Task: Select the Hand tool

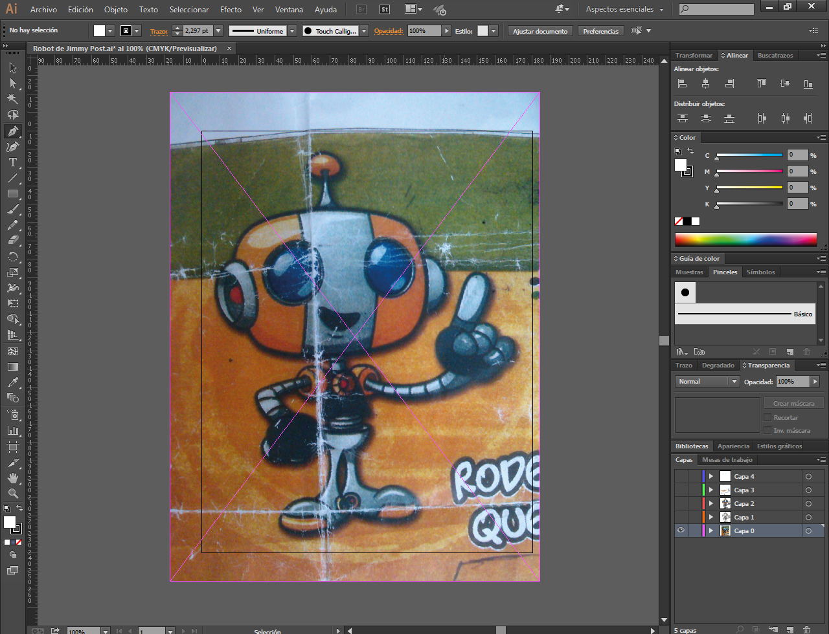Action: click(x=12, y=477)
